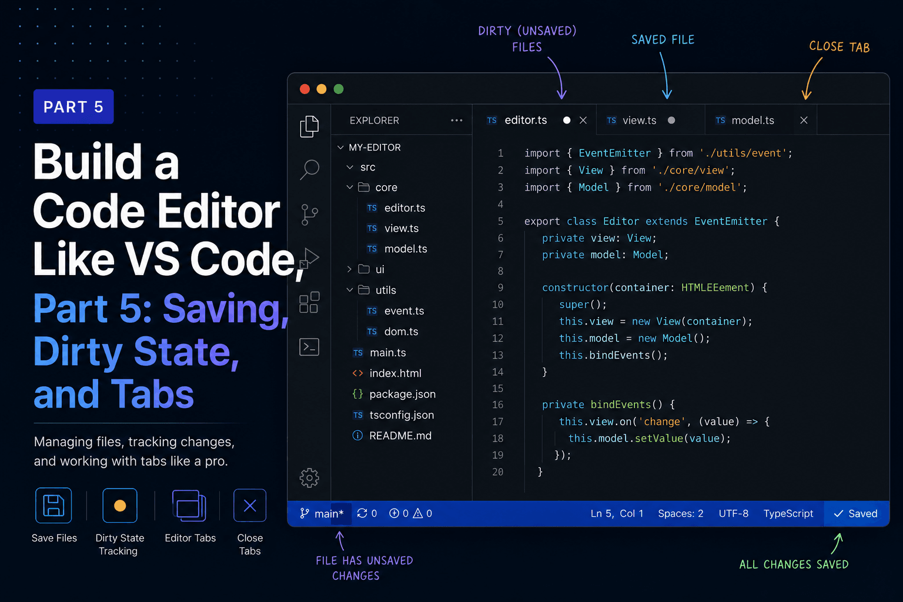Screen dimensions: 903x602
Task: Open editor.ts in the file tree
Action: 404,208
